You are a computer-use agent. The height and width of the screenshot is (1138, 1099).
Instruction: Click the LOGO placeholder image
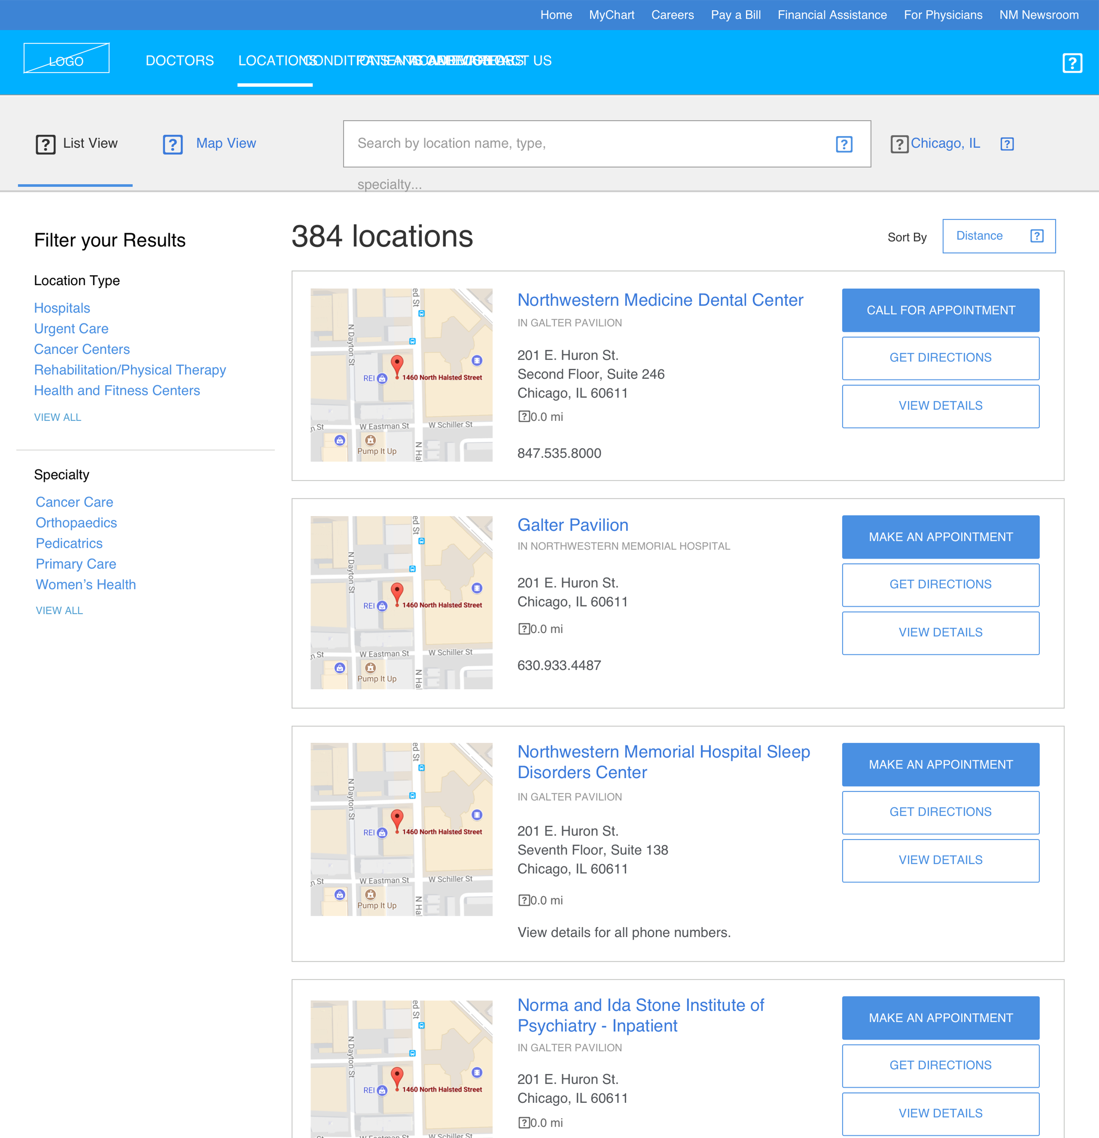(66, 58)
